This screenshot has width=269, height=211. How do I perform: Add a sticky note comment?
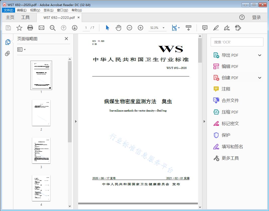click(205, 28)
